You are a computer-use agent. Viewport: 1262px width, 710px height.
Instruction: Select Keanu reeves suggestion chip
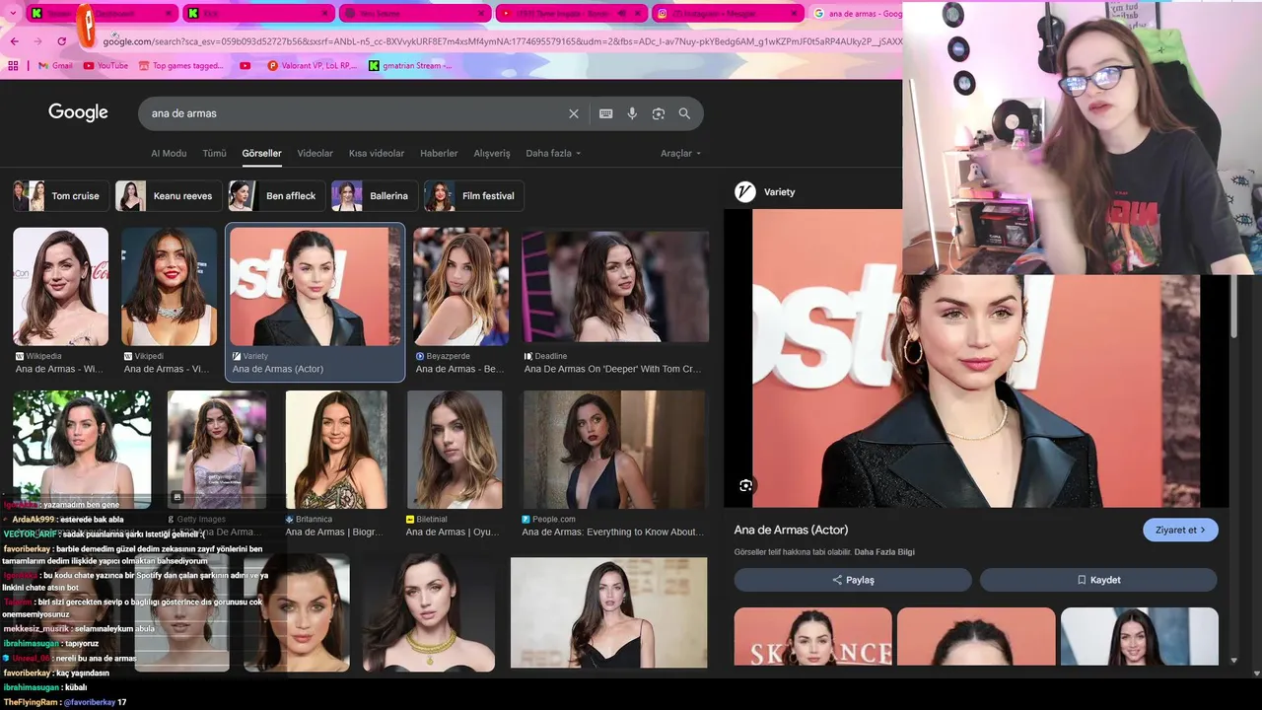click(169, 196)
